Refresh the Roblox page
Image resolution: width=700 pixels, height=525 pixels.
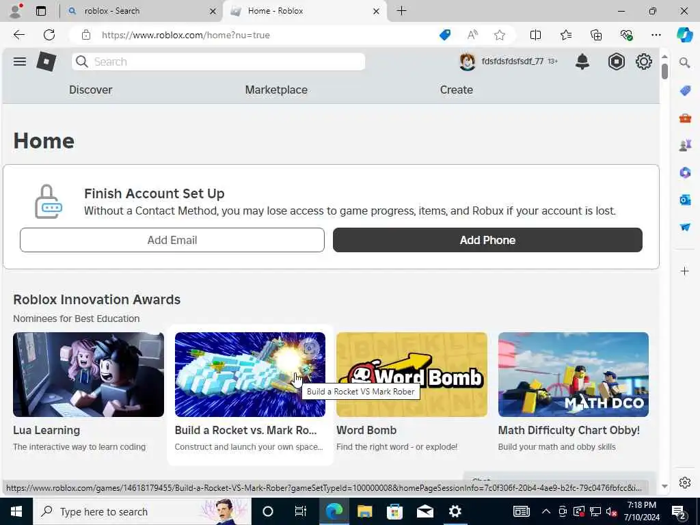49,35
